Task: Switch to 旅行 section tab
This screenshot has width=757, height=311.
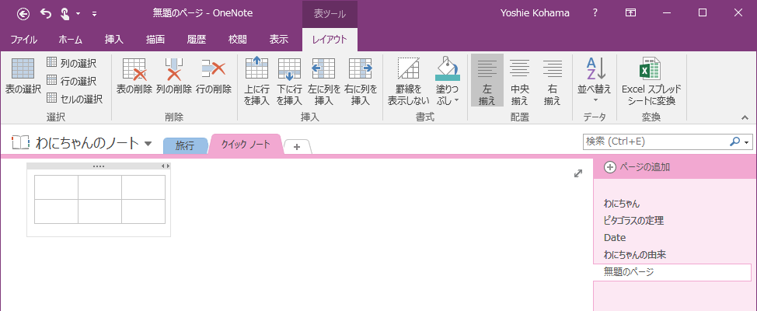Action: pos(185,146)
